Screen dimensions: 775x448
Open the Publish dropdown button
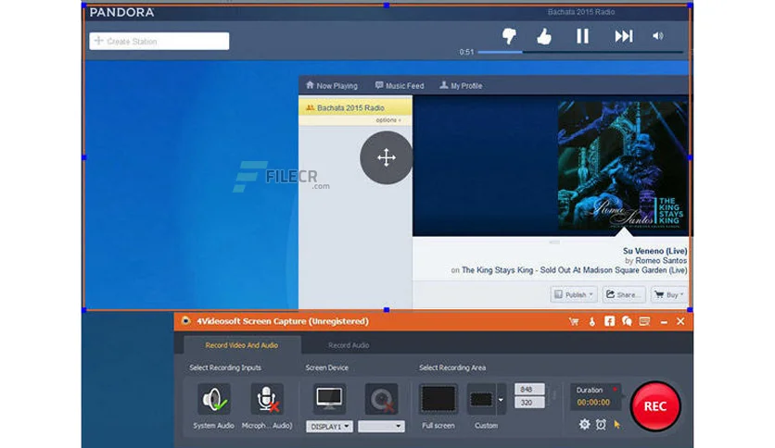tap(573, 294)
